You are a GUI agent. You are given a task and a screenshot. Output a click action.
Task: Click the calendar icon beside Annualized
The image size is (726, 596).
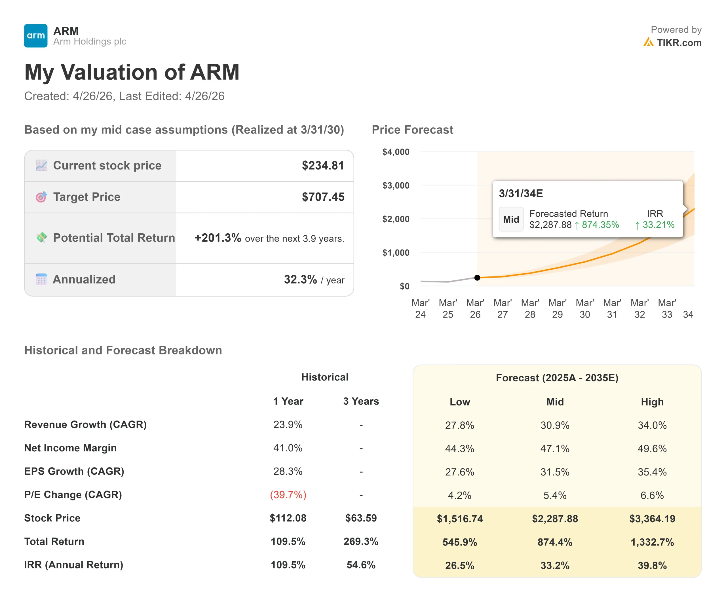[x=42, y=279]
